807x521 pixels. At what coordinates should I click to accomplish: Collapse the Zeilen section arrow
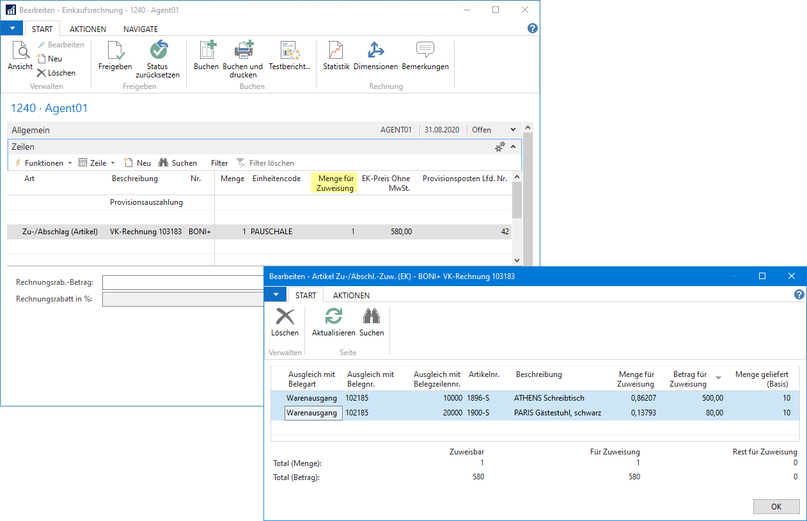coord(513,147)
